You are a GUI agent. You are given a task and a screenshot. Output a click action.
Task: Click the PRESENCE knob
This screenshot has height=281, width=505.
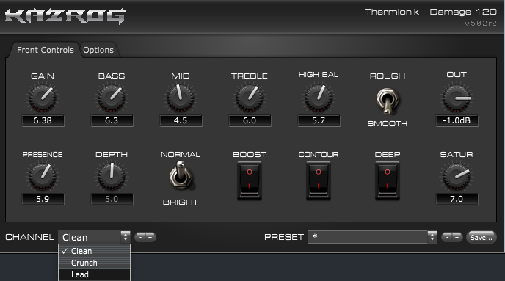(x=43, y=176)
